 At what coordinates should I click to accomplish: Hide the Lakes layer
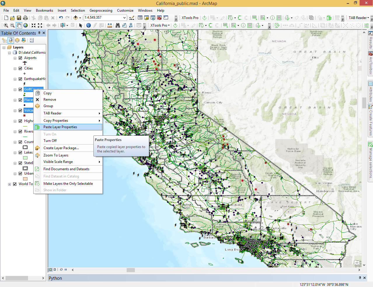[x=20, y=153]
